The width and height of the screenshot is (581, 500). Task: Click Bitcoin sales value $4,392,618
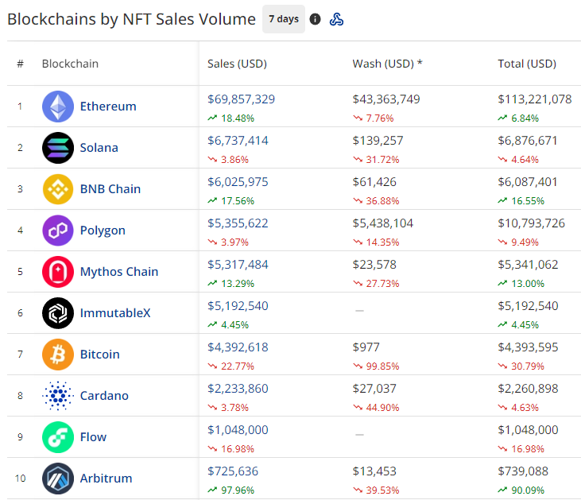pyautogui.click(x=238, y=347)
